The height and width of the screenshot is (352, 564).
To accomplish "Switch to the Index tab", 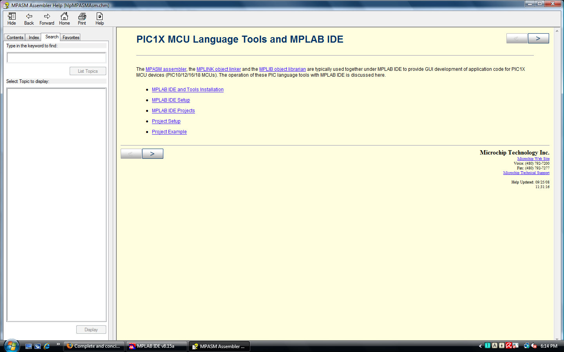I will [34, 38].
